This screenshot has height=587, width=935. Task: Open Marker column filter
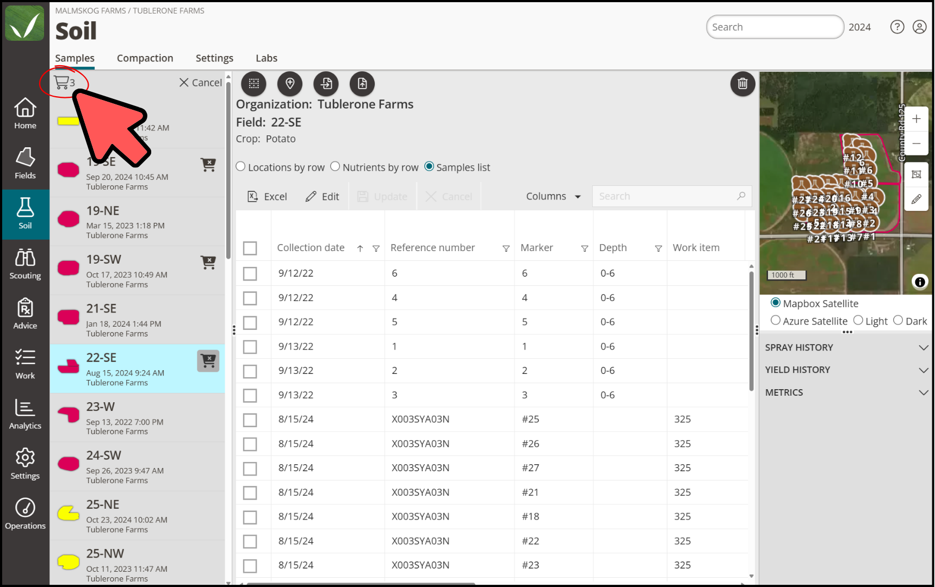585,248
